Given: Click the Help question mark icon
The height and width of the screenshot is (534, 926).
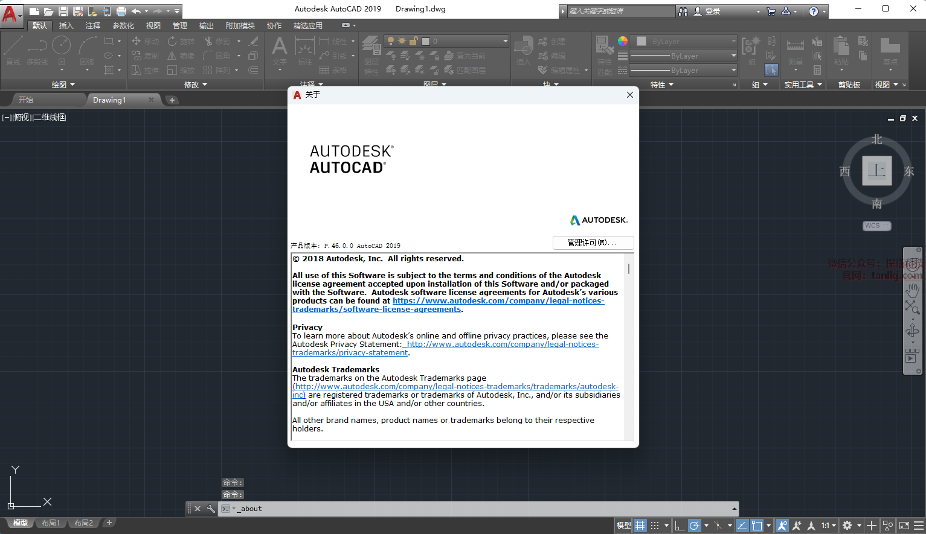Looking at the screenshot, I should click(x=814, y=11).
